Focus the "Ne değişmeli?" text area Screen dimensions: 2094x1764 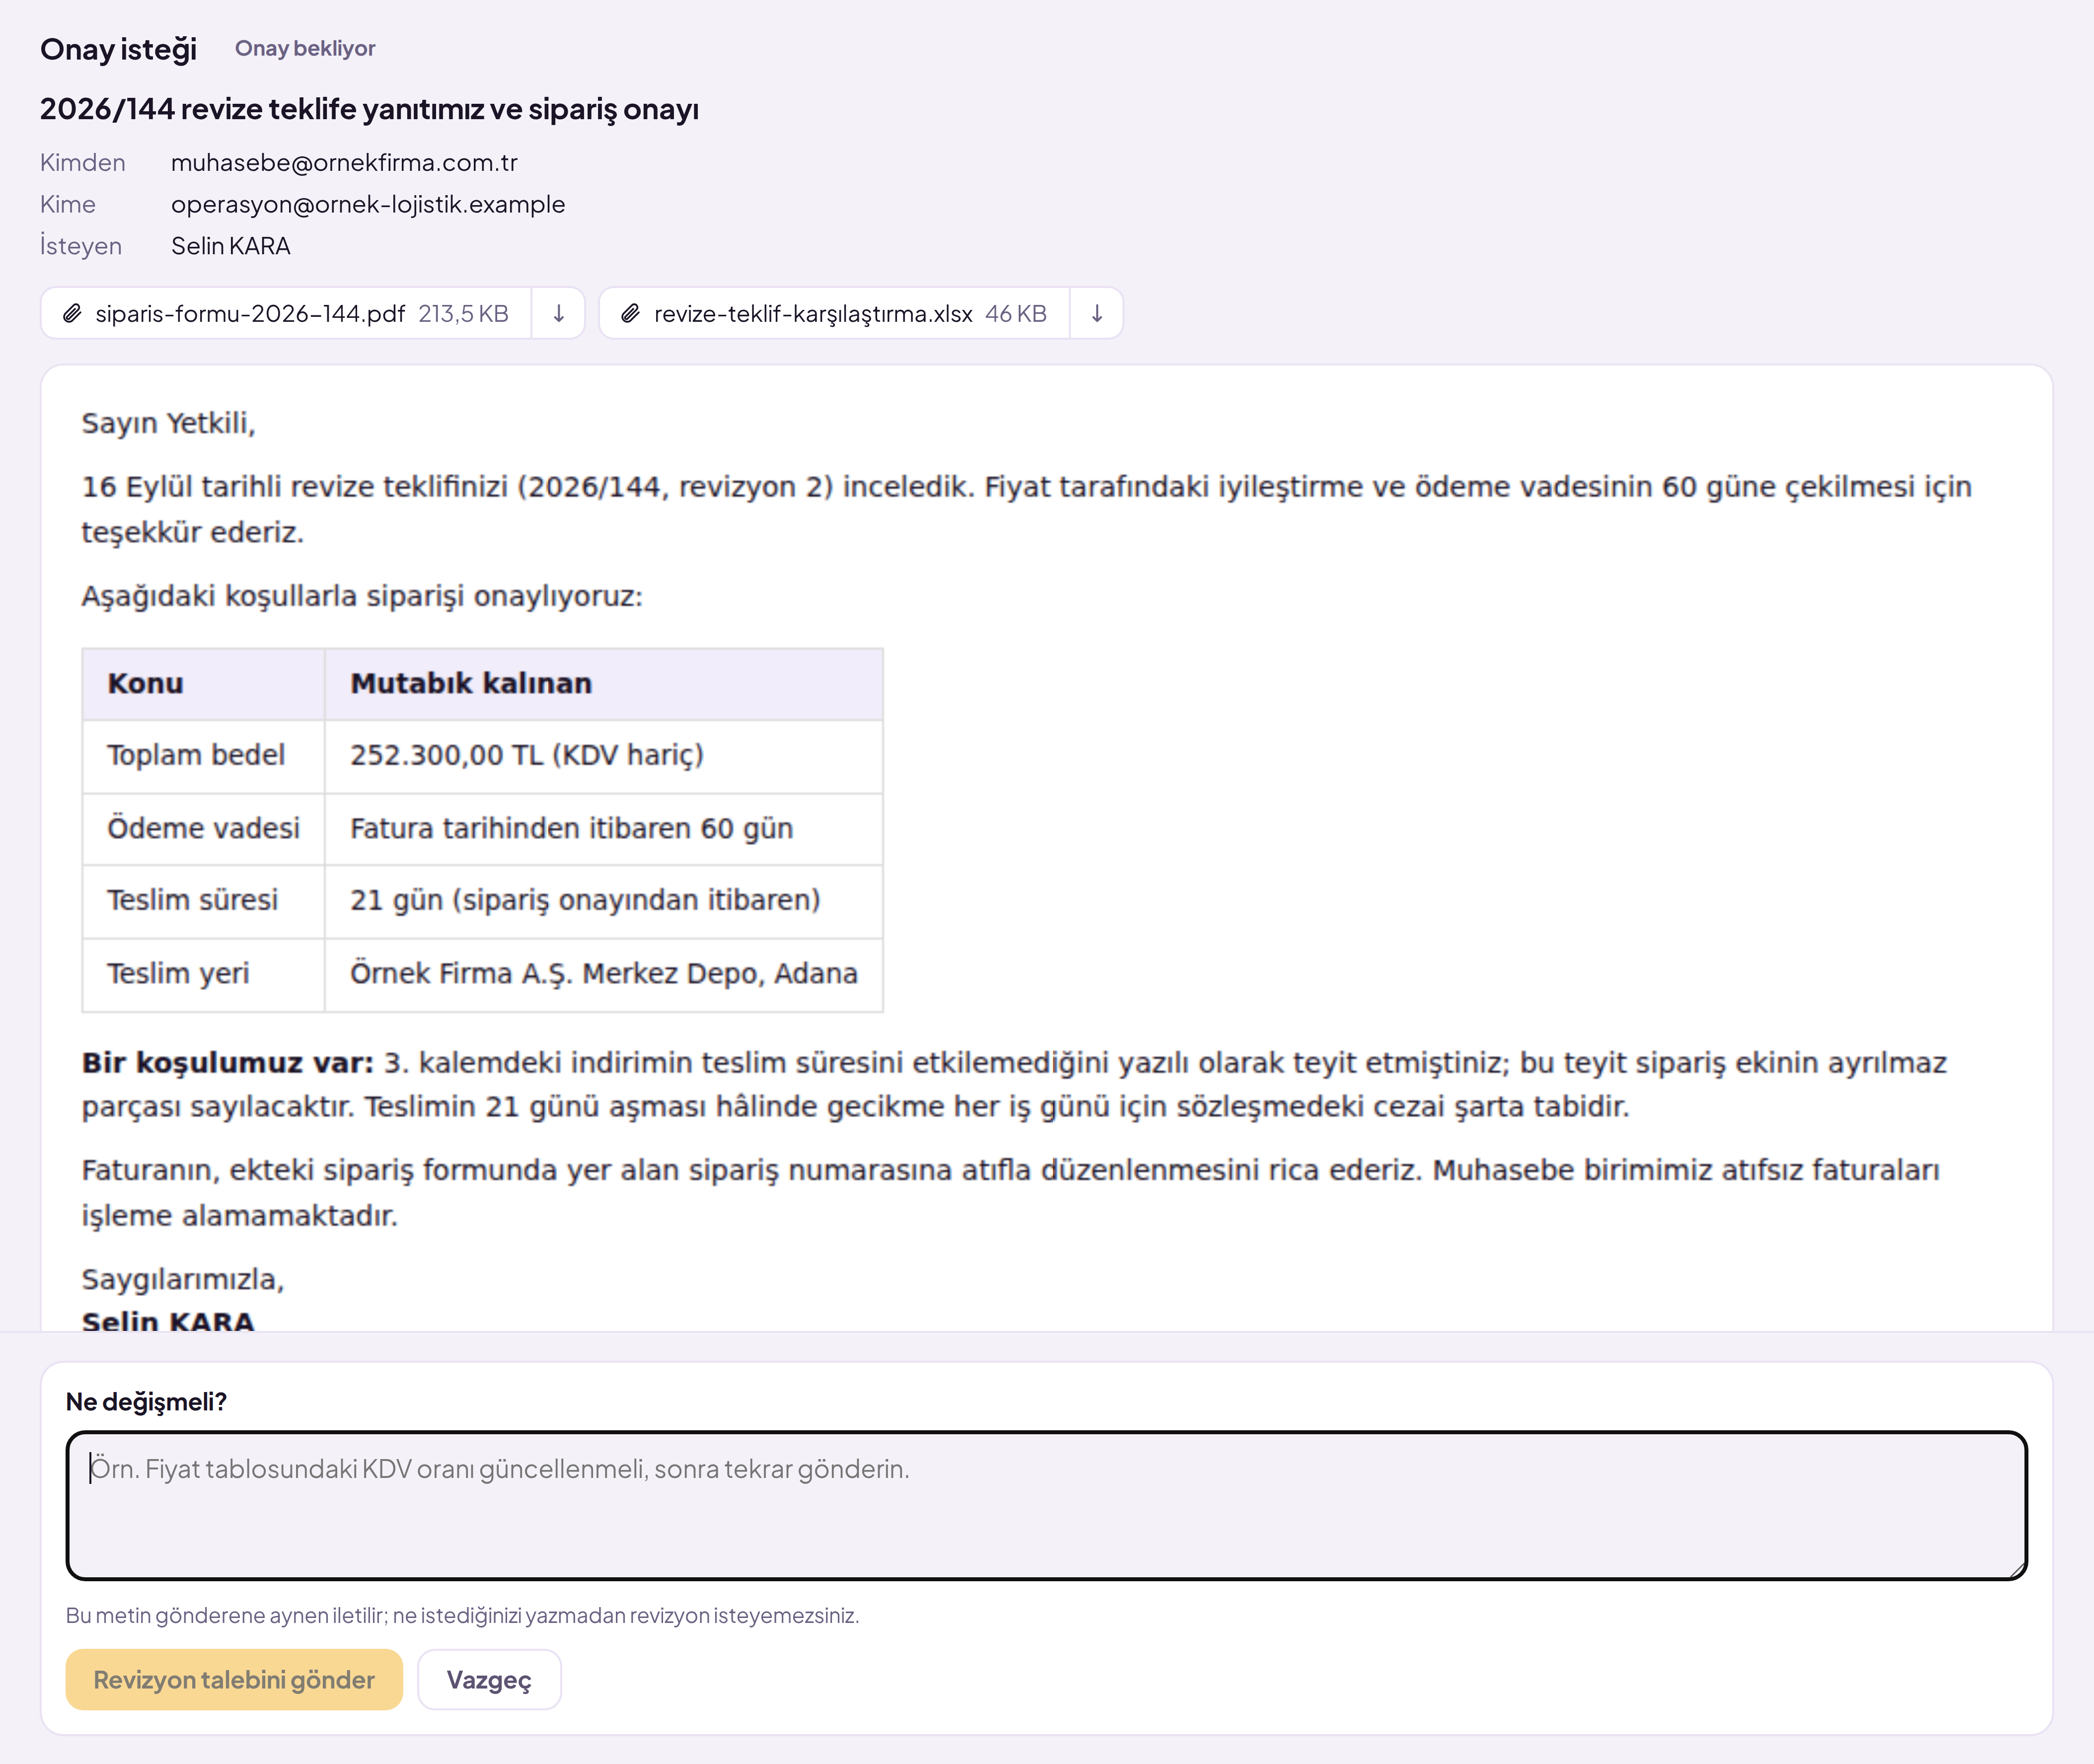[1046, 1505]
